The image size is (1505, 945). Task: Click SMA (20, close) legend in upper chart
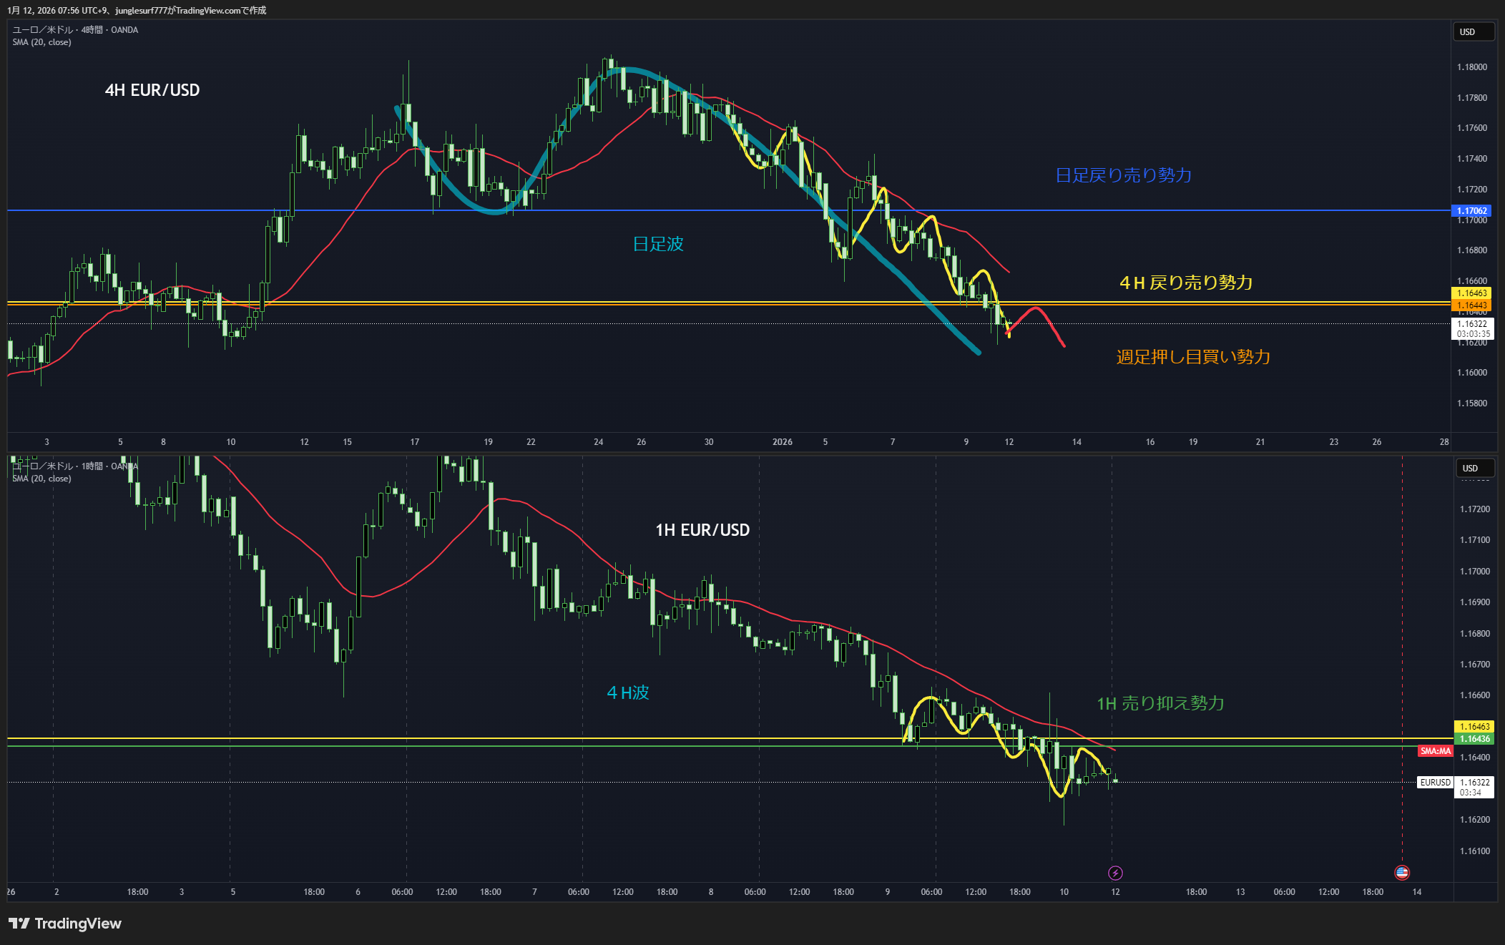pos(41,42)
